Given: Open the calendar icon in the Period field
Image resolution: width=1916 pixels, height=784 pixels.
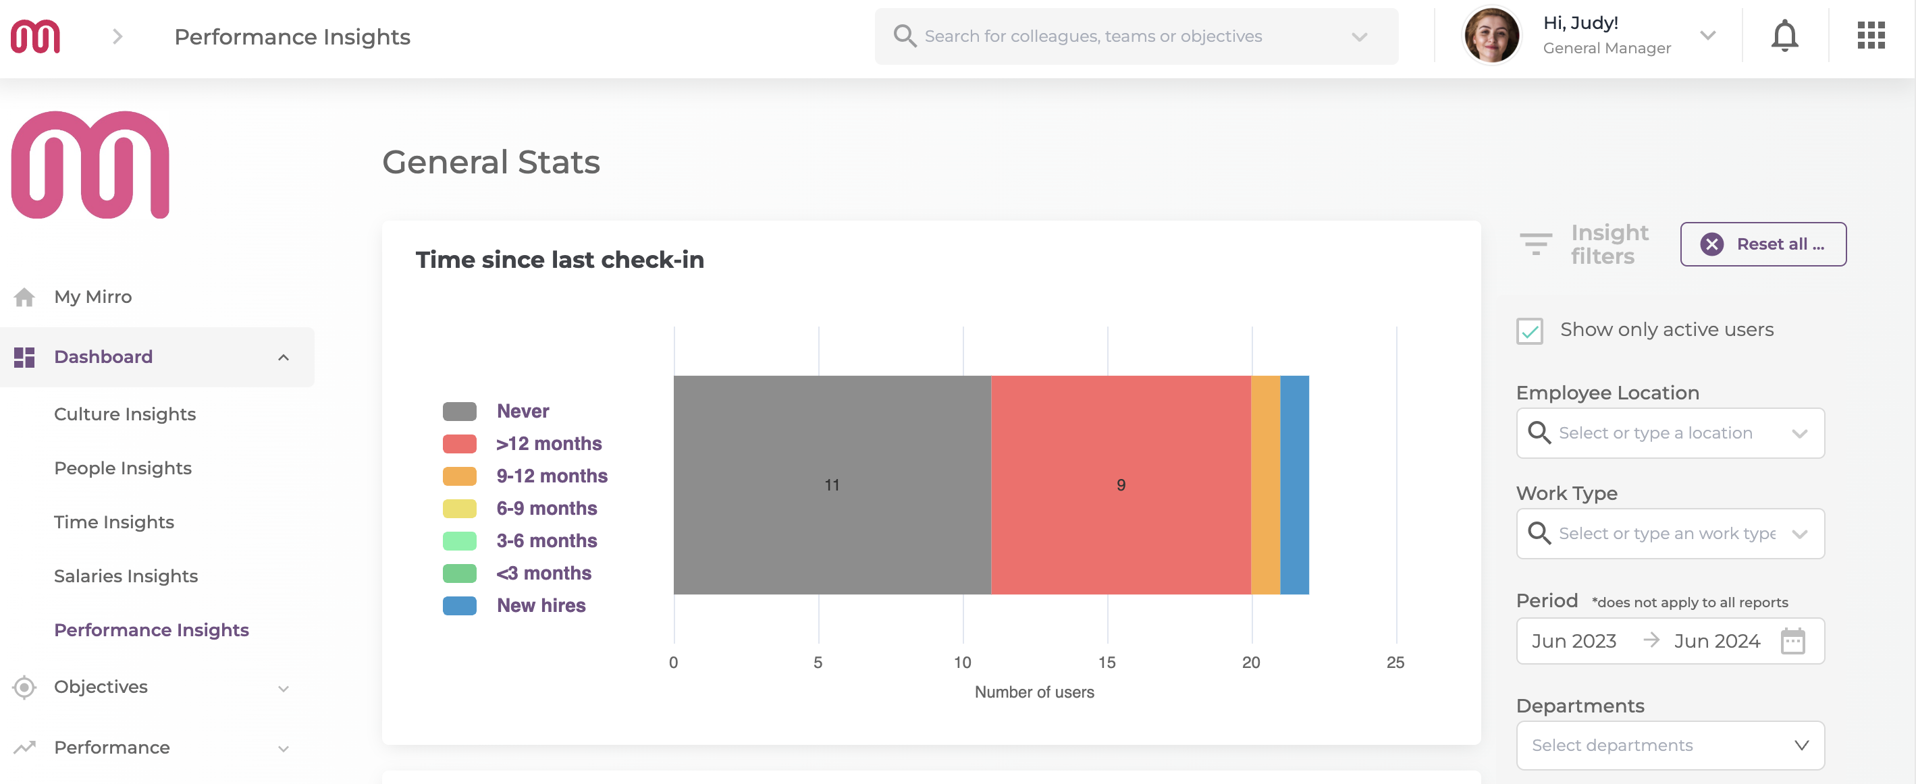Looking at the screenshot, I should [1794, 640].
